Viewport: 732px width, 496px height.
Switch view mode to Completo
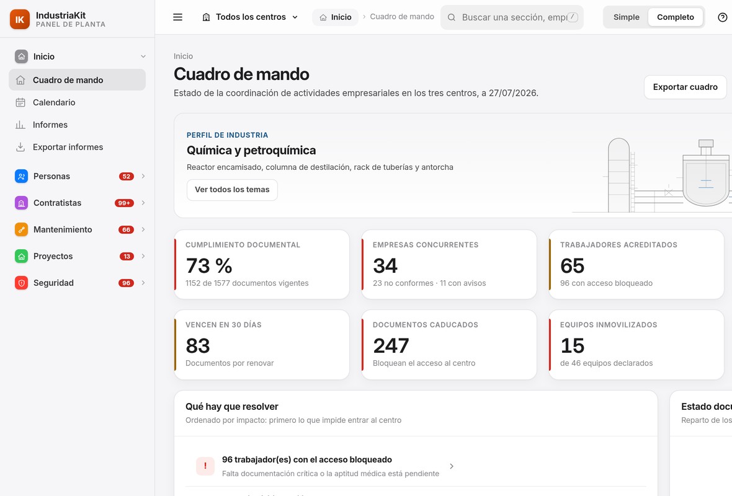click(676, 17)
